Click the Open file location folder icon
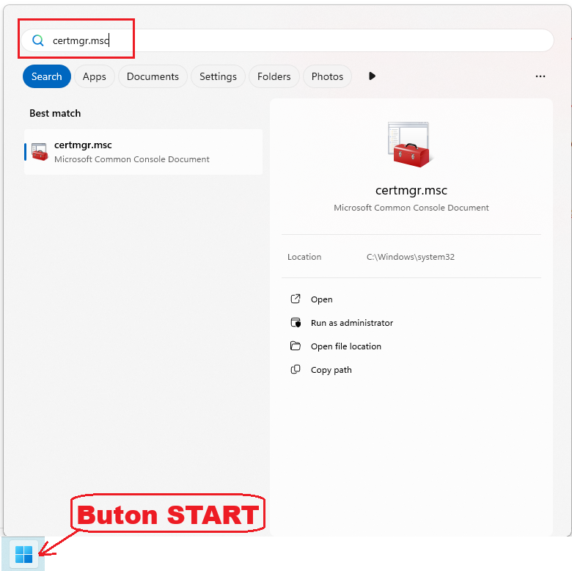 pyautogui.click(x=296, y=346)
